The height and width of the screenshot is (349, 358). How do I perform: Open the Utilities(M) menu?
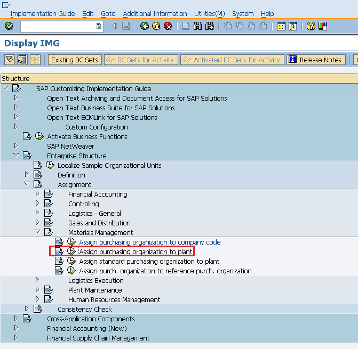click(209, 14)
